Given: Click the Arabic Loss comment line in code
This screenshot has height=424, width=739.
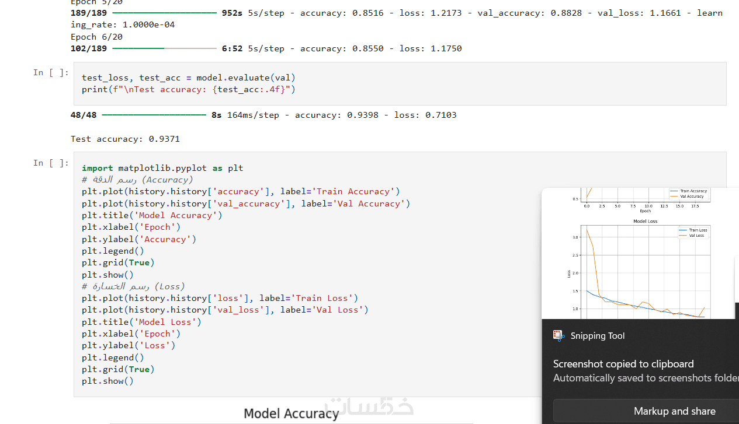Looking at the screenshot, I should tap(133, 286).
